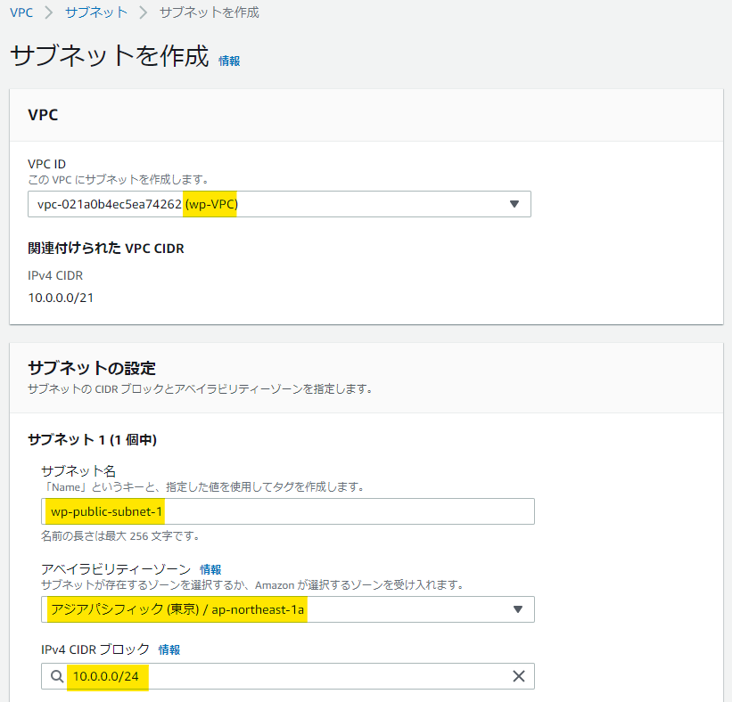This screenshot has width=732, height=702.
Task: Select the 10.0.0.0/21 VPC CIDR text
Action: click(61, 298)
